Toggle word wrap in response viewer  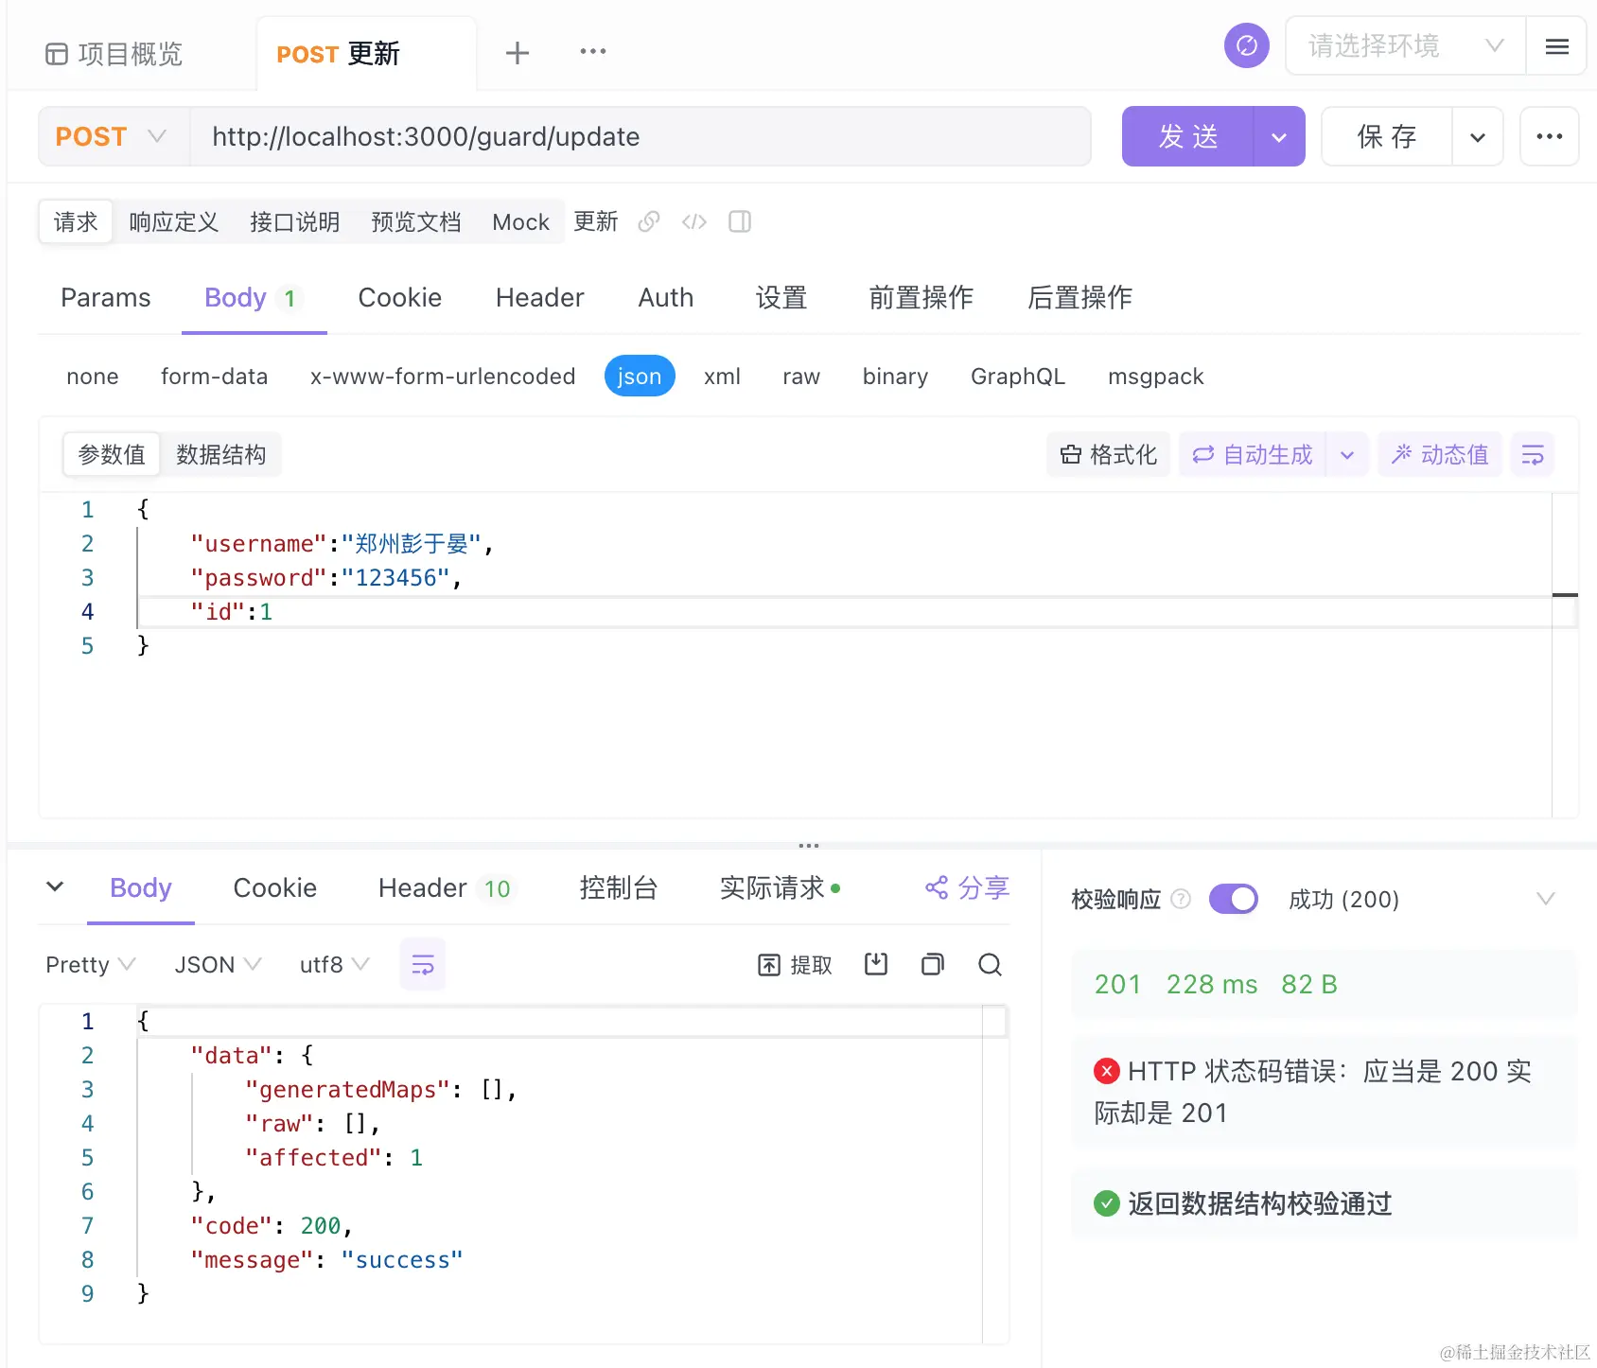(x=422, y=965)
